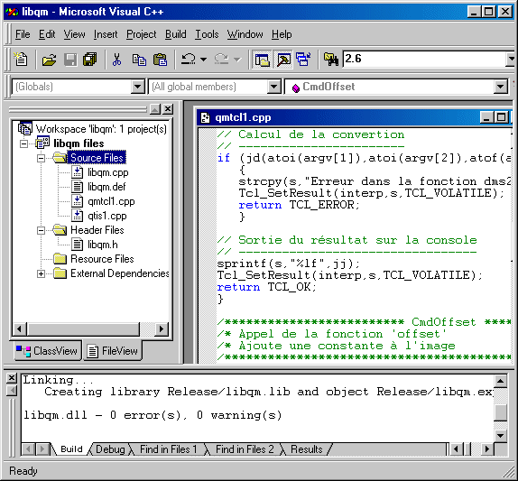Open the Undo history dropdown arrow
This screenshot has height=481, width=518.
click(x=204, y=60)
